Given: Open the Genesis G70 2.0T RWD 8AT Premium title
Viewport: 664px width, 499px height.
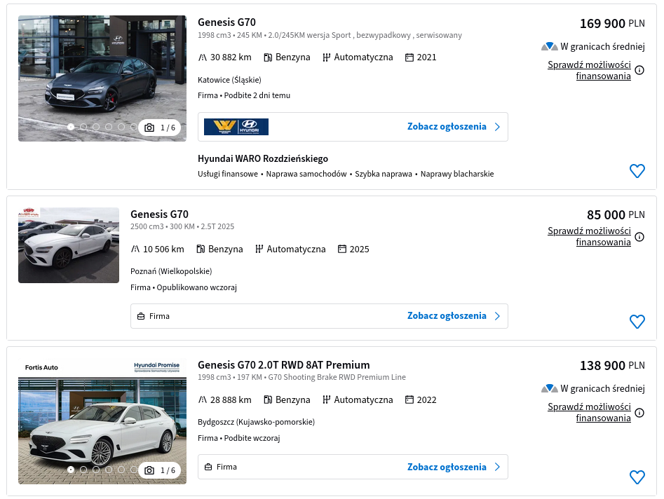Looking at the screenshot, I should [x=284, y=365].
